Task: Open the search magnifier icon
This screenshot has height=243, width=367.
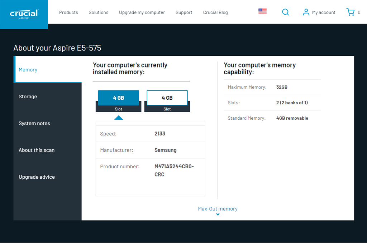Action: tap(285, 12)
